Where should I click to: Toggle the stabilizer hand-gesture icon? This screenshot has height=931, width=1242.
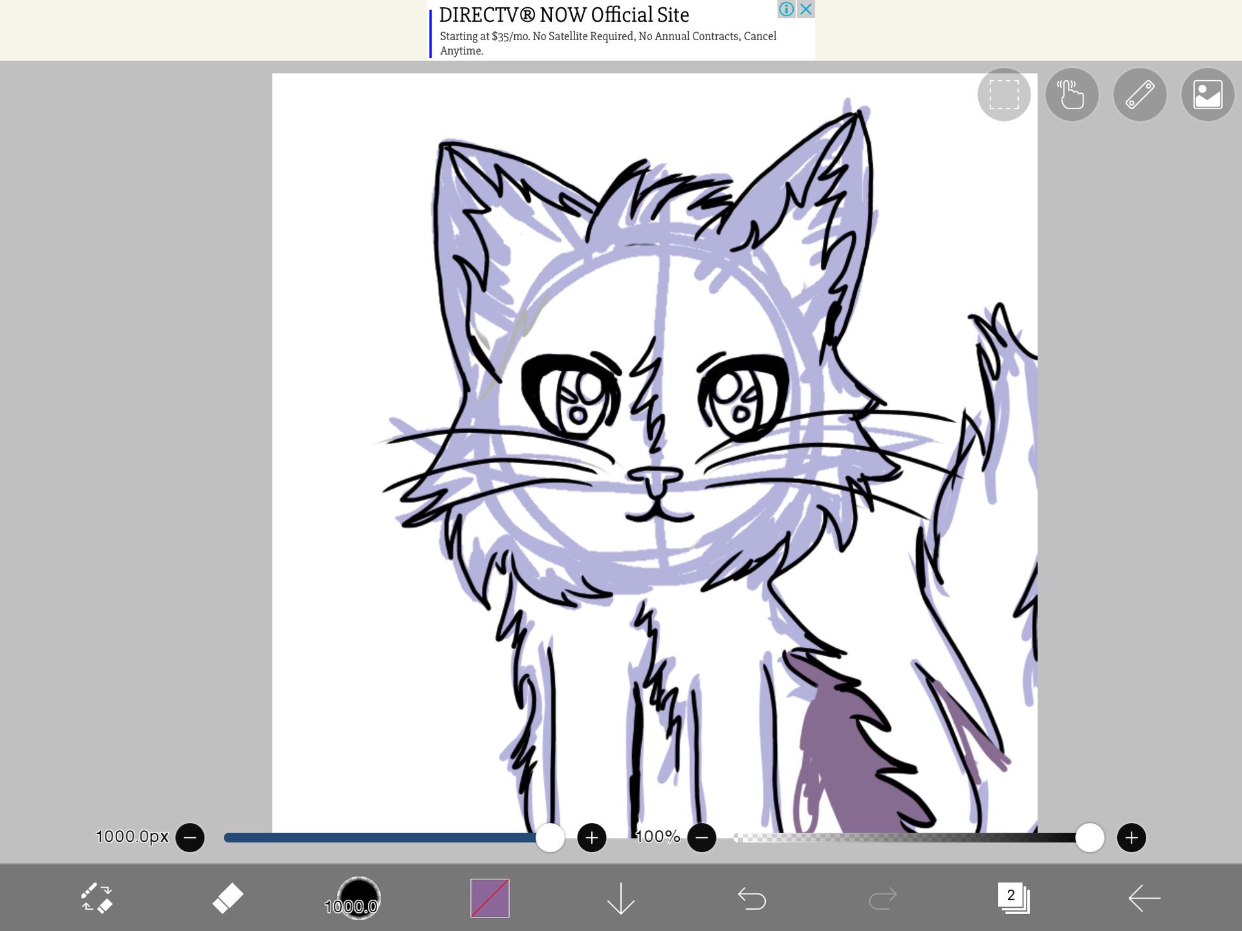click(1072, 94)
